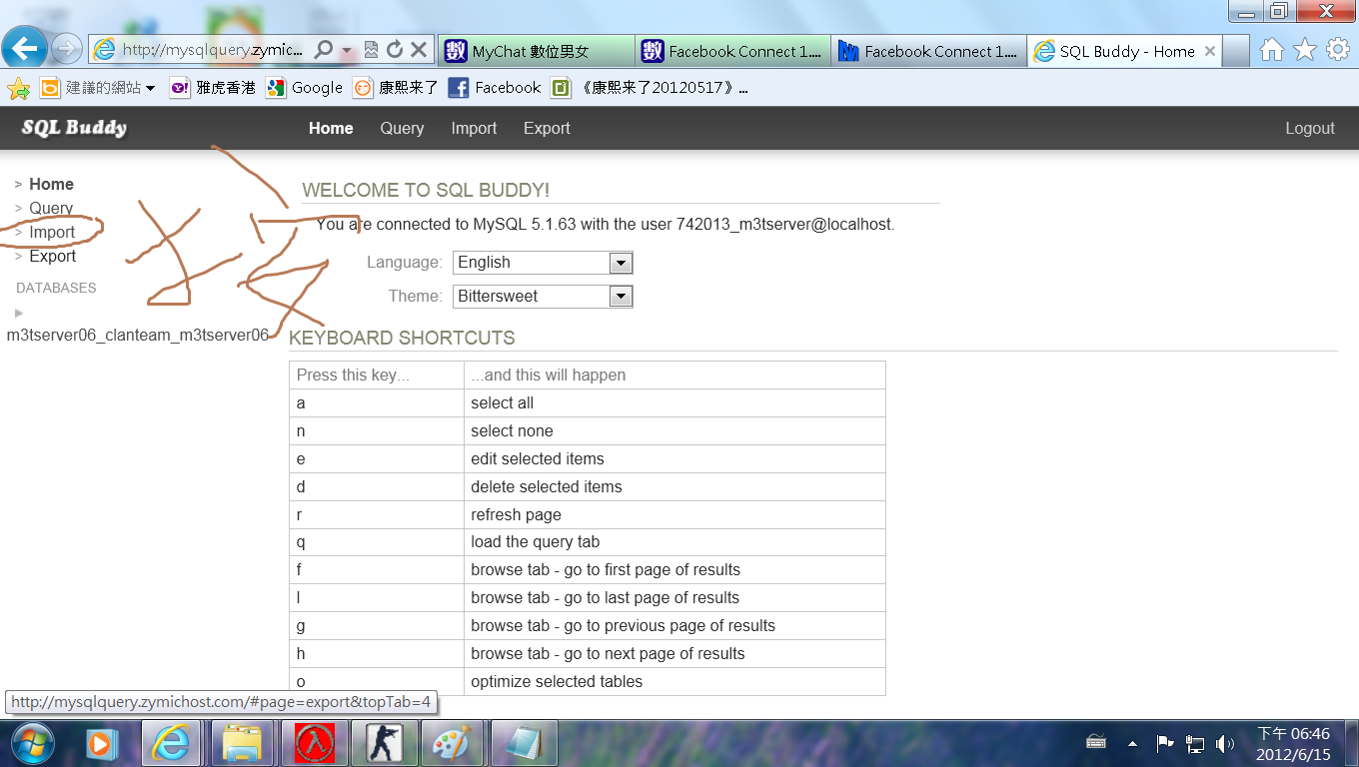This screenshot has width=1359, height=767.
Task: Open a new blank browser tab
Action: point(1236,51)
